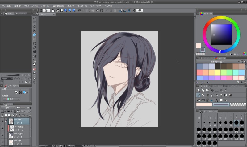
Task: Toggle visibility of レイヤー 2
Action: (x=2, y=142)
